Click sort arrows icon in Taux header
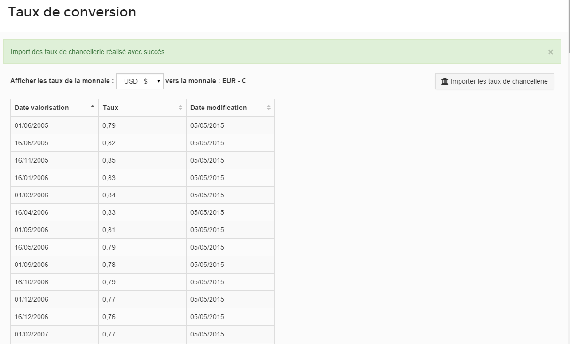The height and width of the screenshot is (344, 570). pyautogui.click(x=180, y=108)
